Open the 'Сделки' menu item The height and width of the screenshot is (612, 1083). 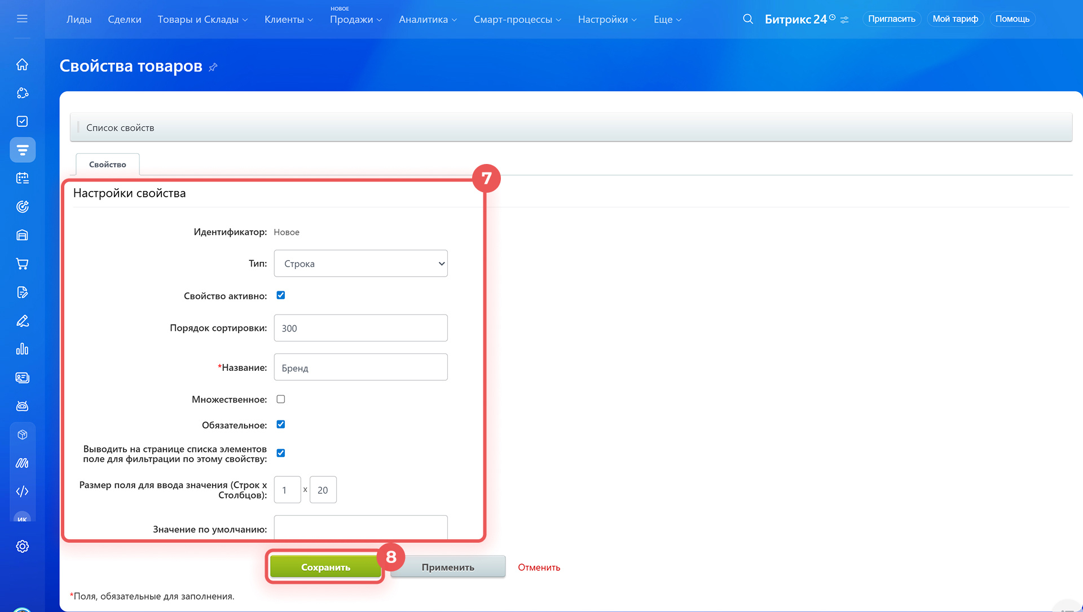(125, 19)
